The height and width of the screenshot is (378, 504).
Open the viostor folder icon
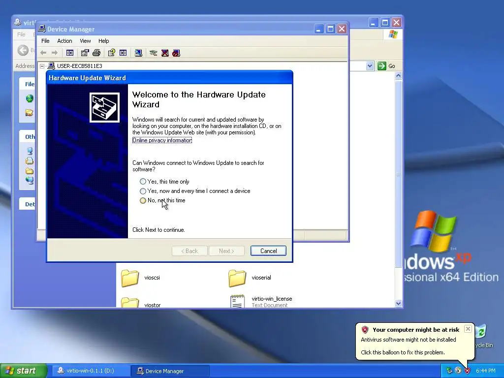pyautogui.click(x=130, y=303)
